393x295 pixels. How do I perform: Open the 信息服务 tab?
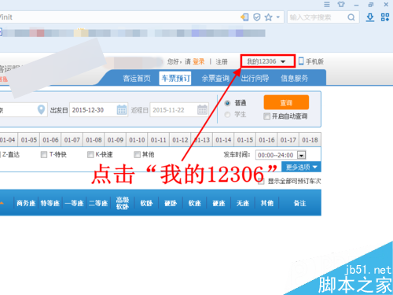click(x=294, y=78)
